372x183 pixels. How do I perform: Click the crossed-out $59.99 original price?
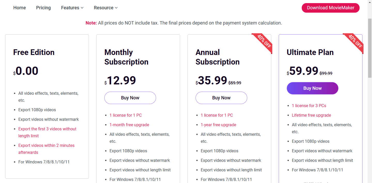(x=235, y=83)
